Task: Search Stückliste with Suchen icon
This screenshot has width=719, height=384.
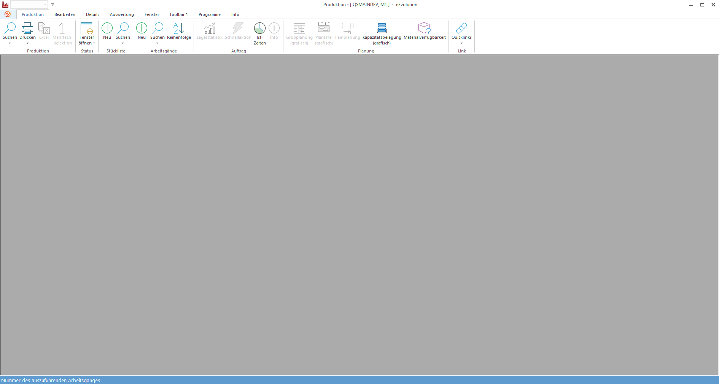Action: (123, 28)
